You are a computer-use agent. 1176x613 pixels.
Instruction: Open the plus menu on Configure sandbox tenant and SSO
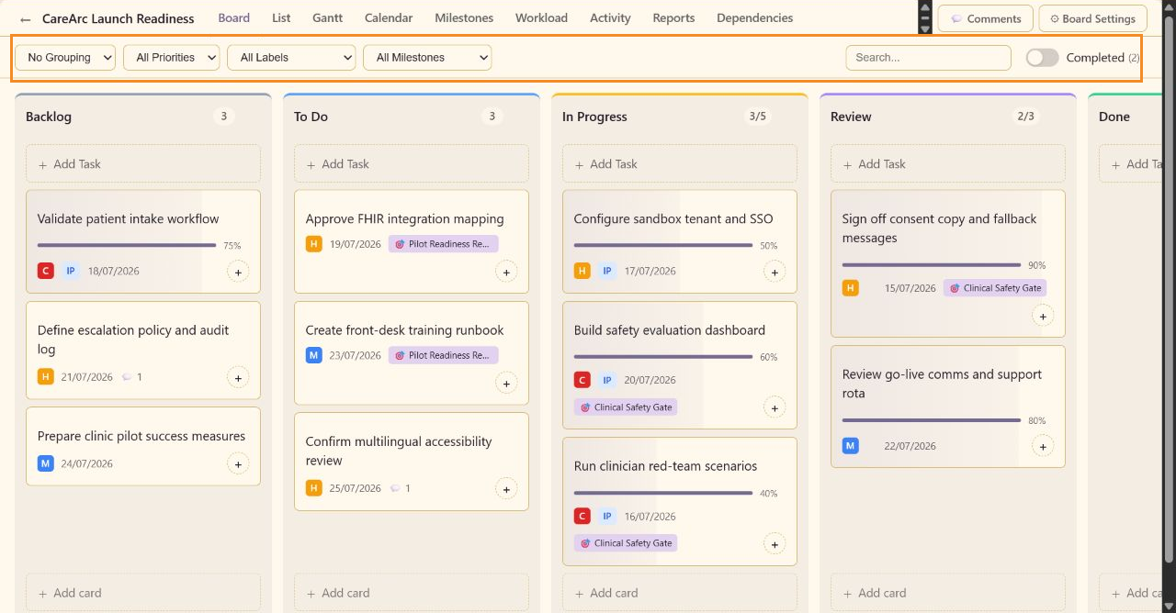775,272
